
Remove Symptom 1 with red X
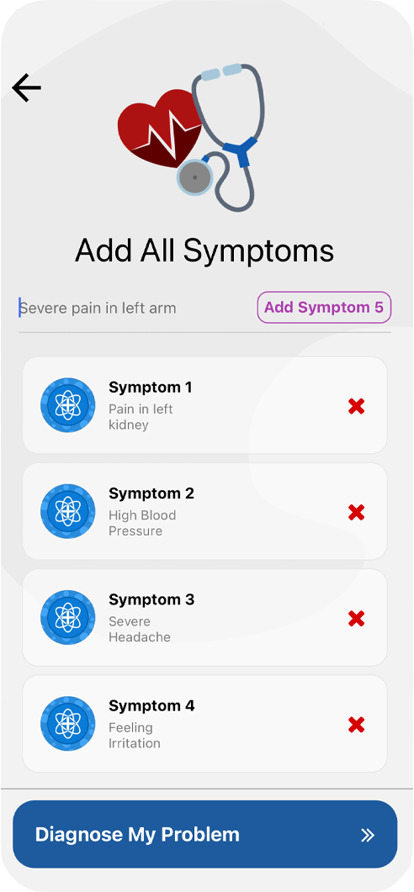coord(357,406)
